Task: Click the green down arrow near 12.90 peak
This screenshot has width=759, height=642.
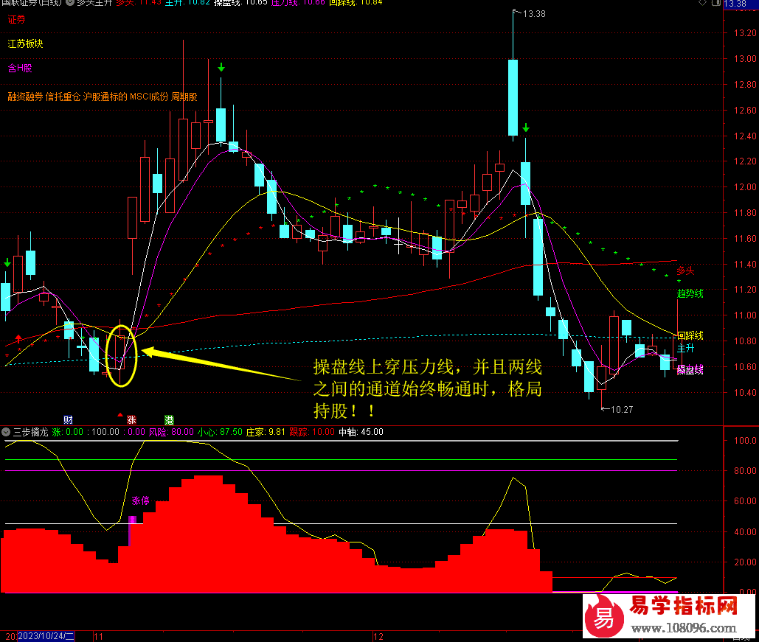Action: (221, 67)
